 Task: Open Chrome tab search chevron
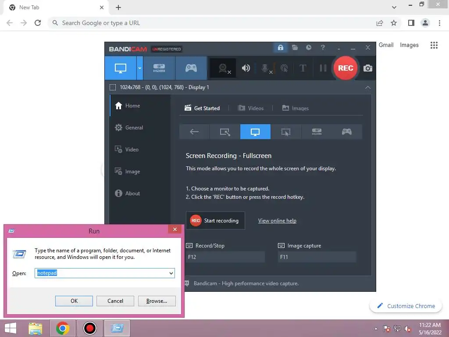pyautogui.click(x=394, y=7)
